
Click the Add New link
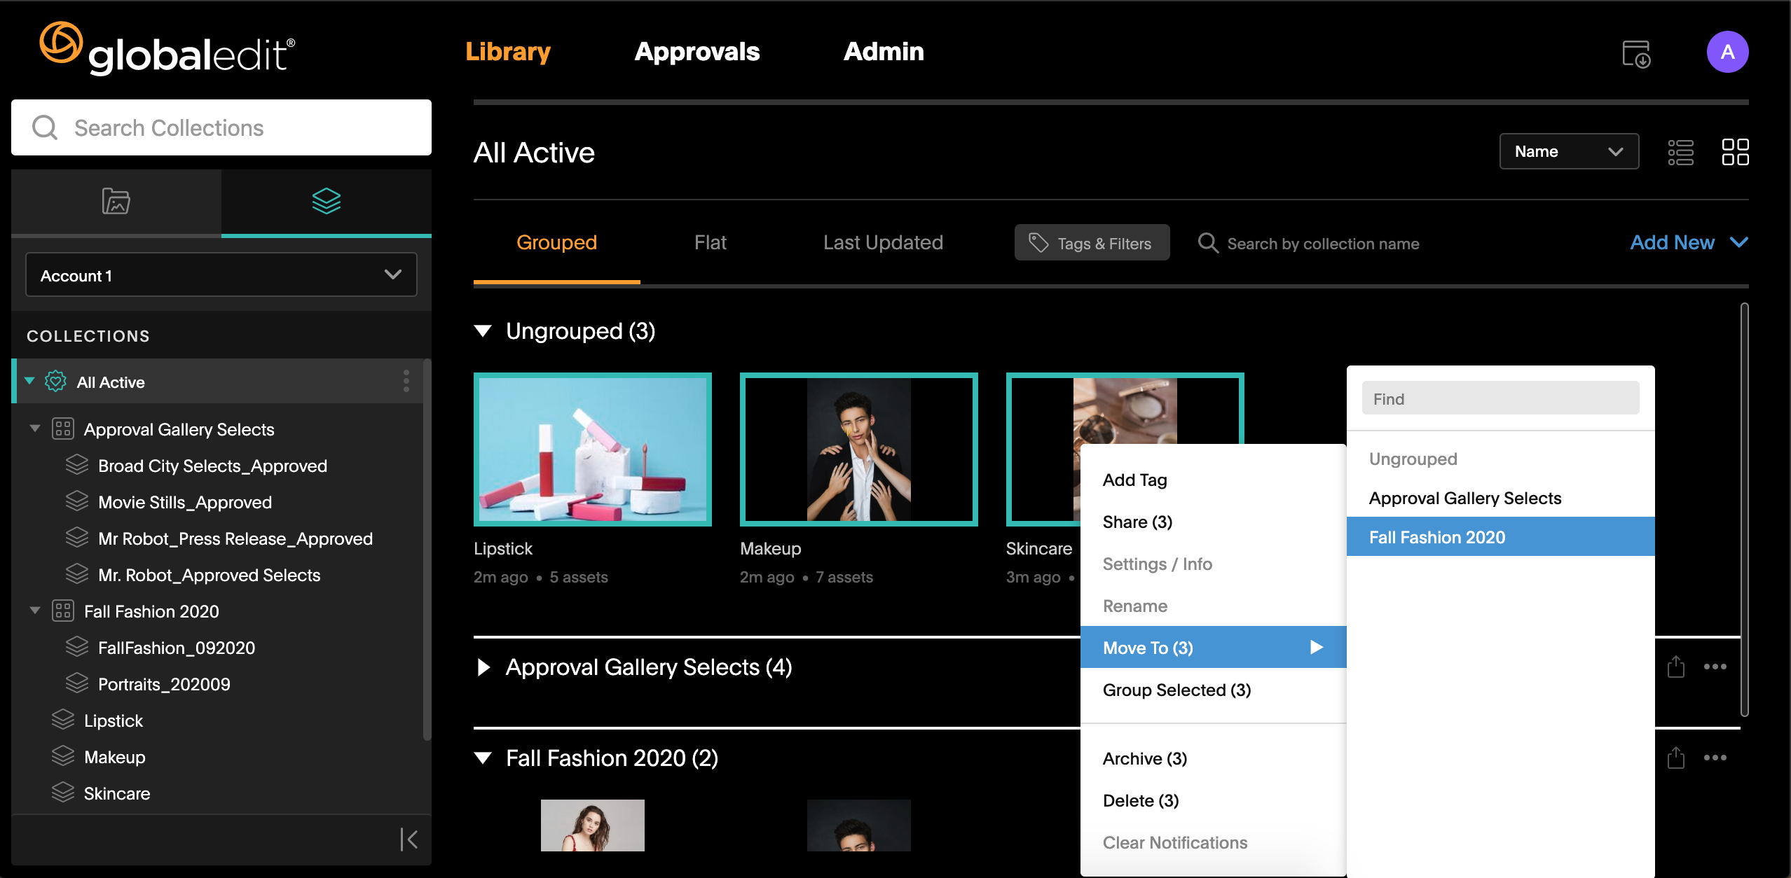click(1672, 242)
